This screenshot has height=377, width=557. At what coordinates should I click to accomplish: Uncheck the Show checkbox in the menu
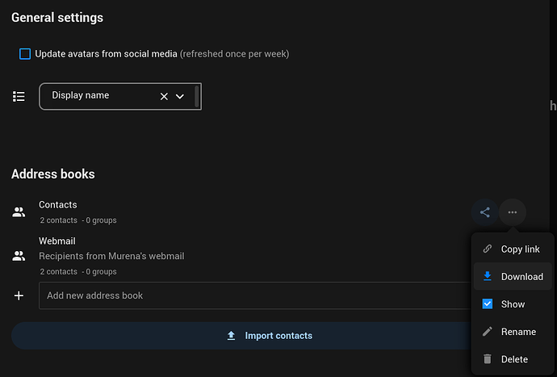[488, 304]
